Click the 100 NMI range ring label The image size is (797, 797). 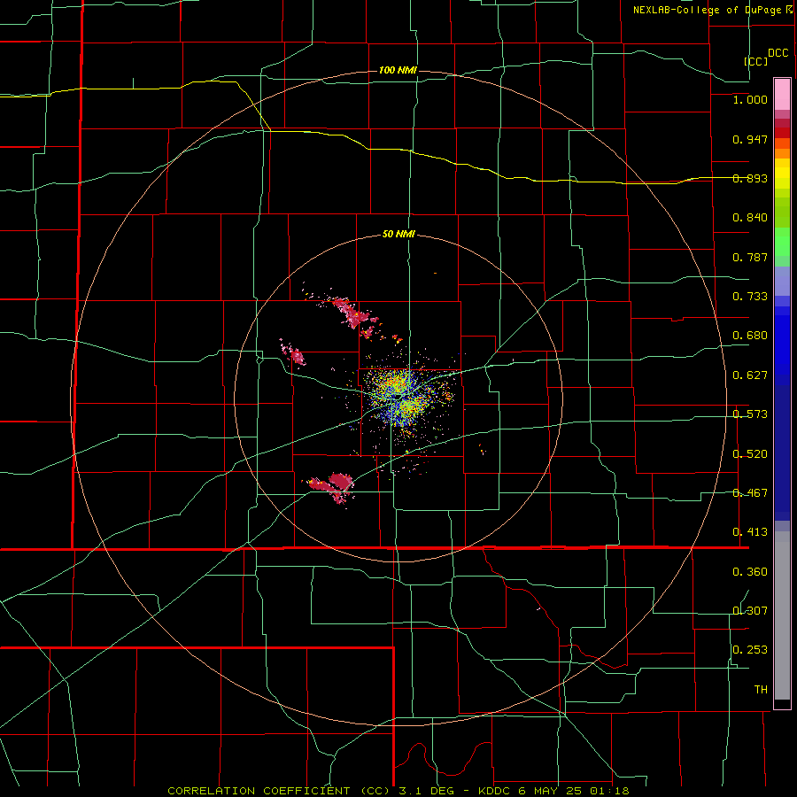click(x=398, y=70)
